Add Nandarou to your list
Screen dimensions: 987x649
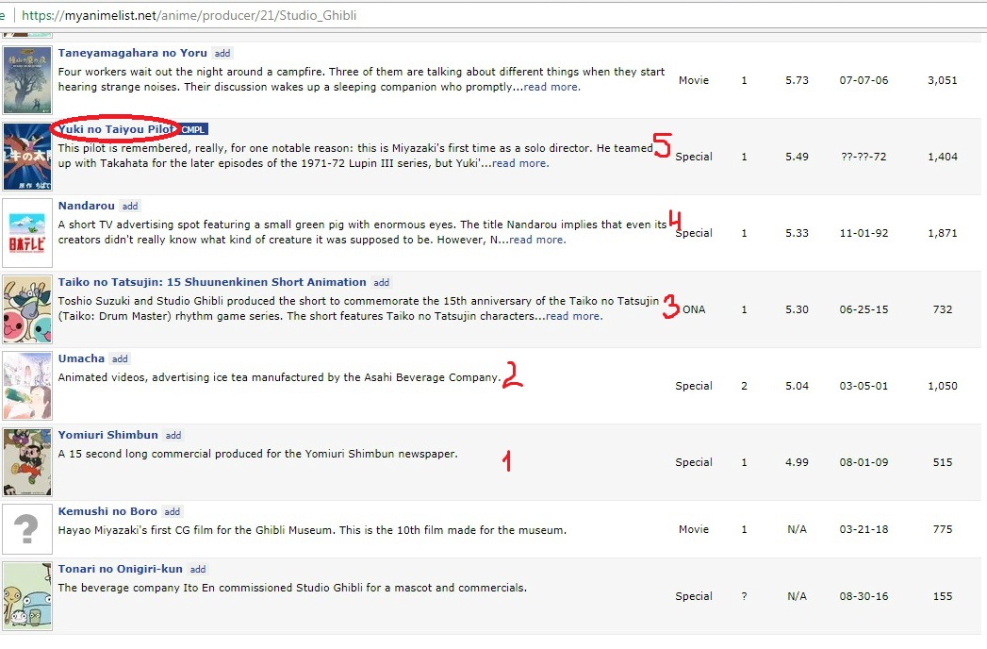(130, 206)
